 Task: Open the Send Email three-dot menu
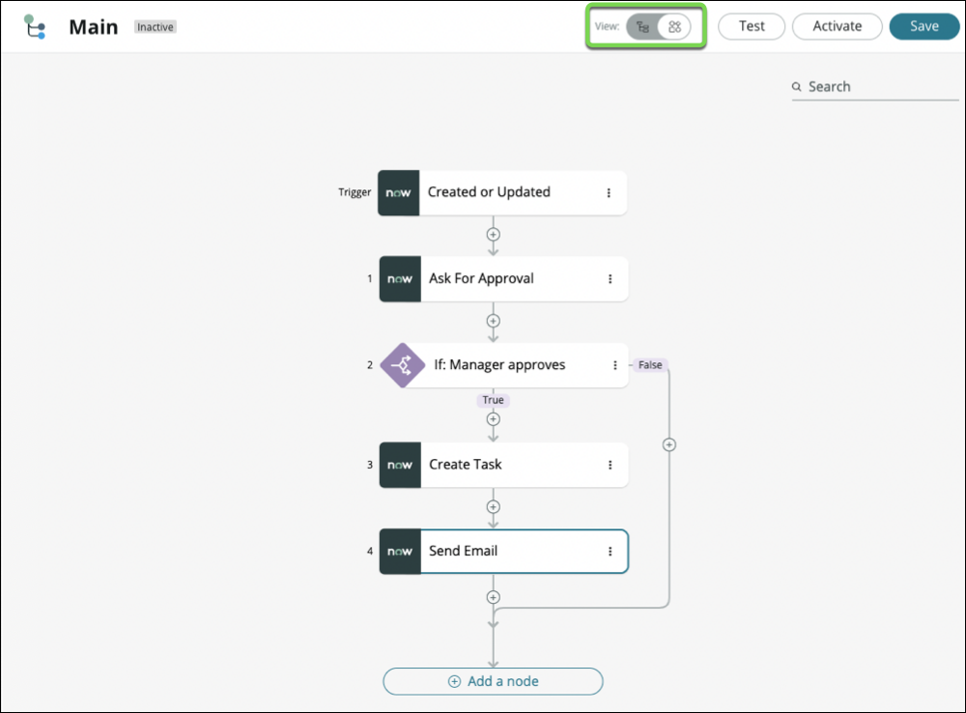click(x=610, y=552)
